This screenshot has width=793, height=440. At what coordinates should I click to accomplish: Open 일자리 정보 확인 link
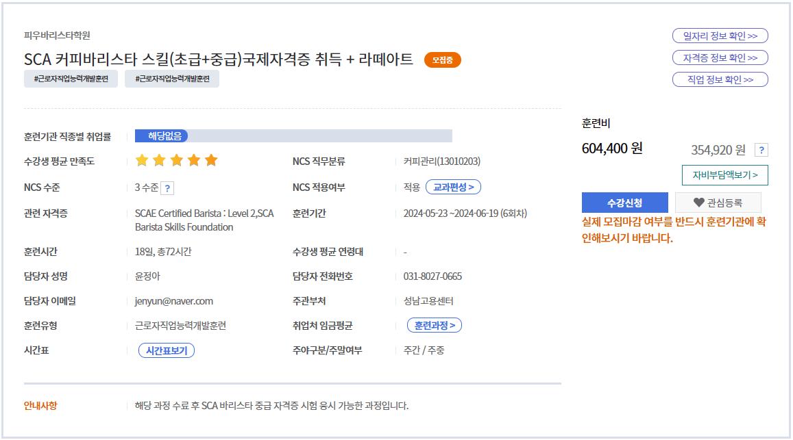[x=720, y=36]
